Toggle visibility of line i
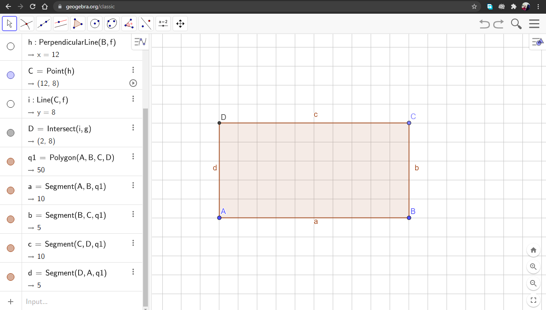The width and height of the screenshot is (546, 310). (11, 104)
